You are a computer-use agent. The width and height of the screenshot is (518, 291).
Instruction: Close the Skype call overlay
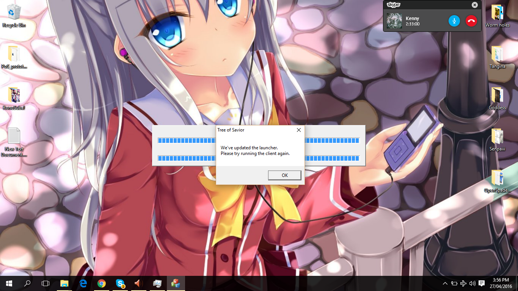tap(475, 5)
